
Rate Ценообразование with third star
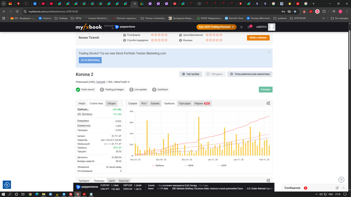tap(214, 35)
